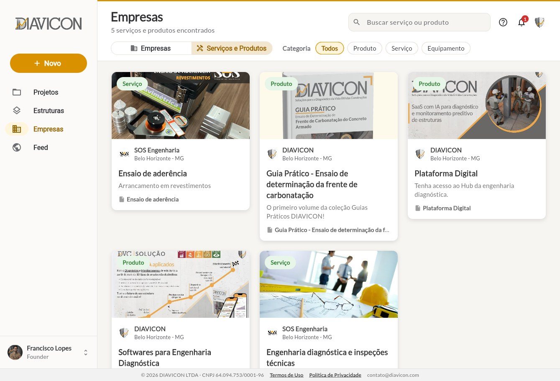Switch to Serviços e Produtos tab
Viewport: 560px width, 381px height.
[x=232, y=48]
